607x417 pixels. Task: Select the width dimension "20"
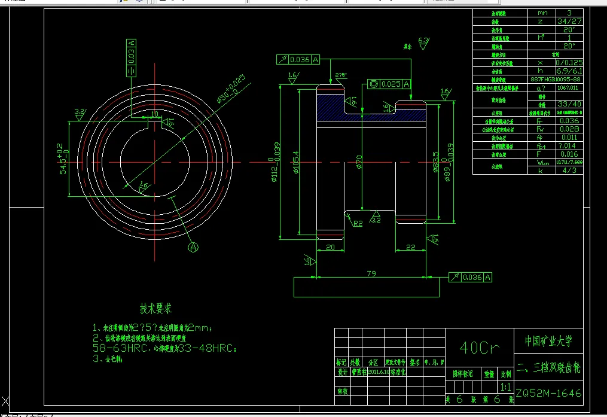pyautogui.click(x=330, y=247)
